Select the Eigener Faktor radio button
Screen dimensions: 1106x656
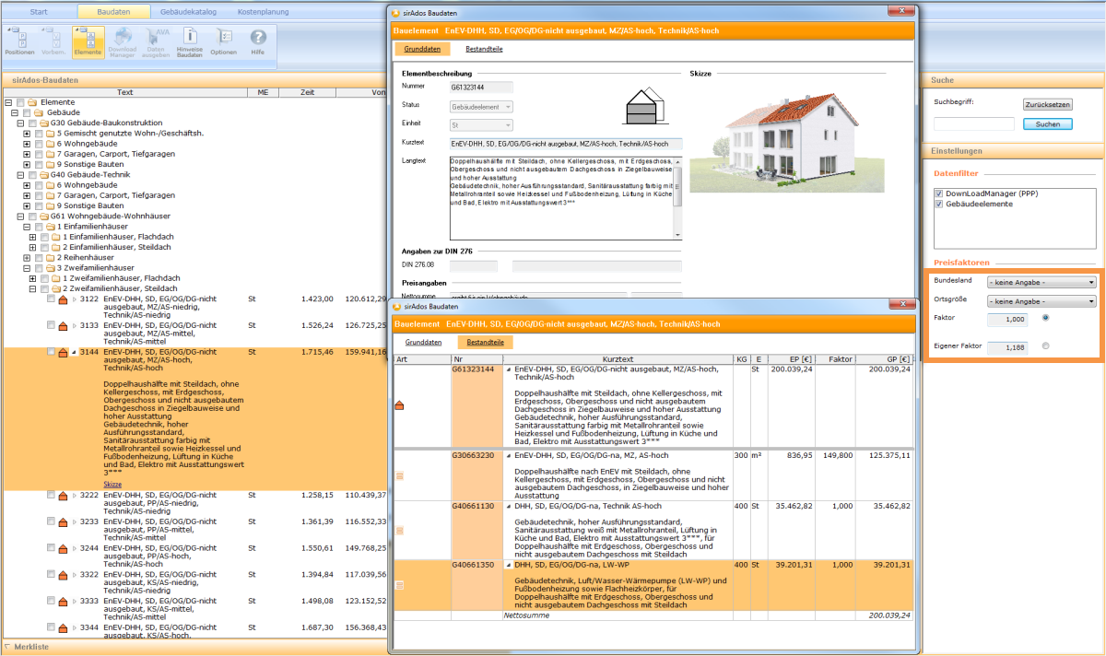coord(1045,346)
